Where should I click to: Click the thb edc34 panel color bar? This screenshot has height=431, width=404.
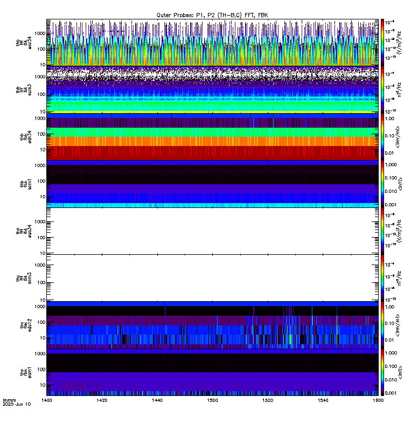tap(382, 137)
